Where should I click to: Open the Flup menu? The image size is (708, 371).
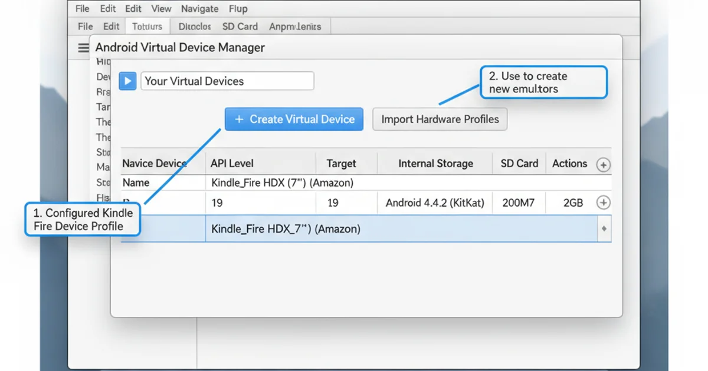pyautogui.click(x=238, y=8)
